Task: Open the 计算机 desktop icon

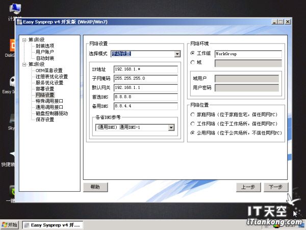Action: pos(15,12)
